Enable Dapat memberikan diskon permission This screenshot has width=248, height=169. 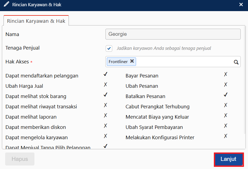(x=105, y=126)
